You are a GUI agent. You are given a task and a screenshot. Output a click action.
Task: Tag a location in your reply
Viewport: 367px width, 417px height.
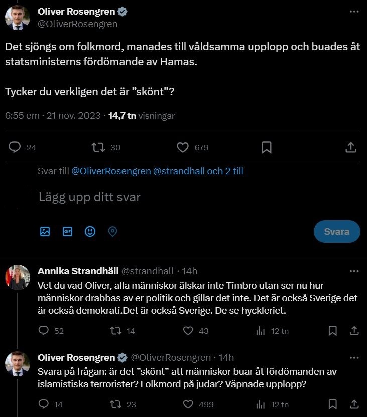(112, 231)
